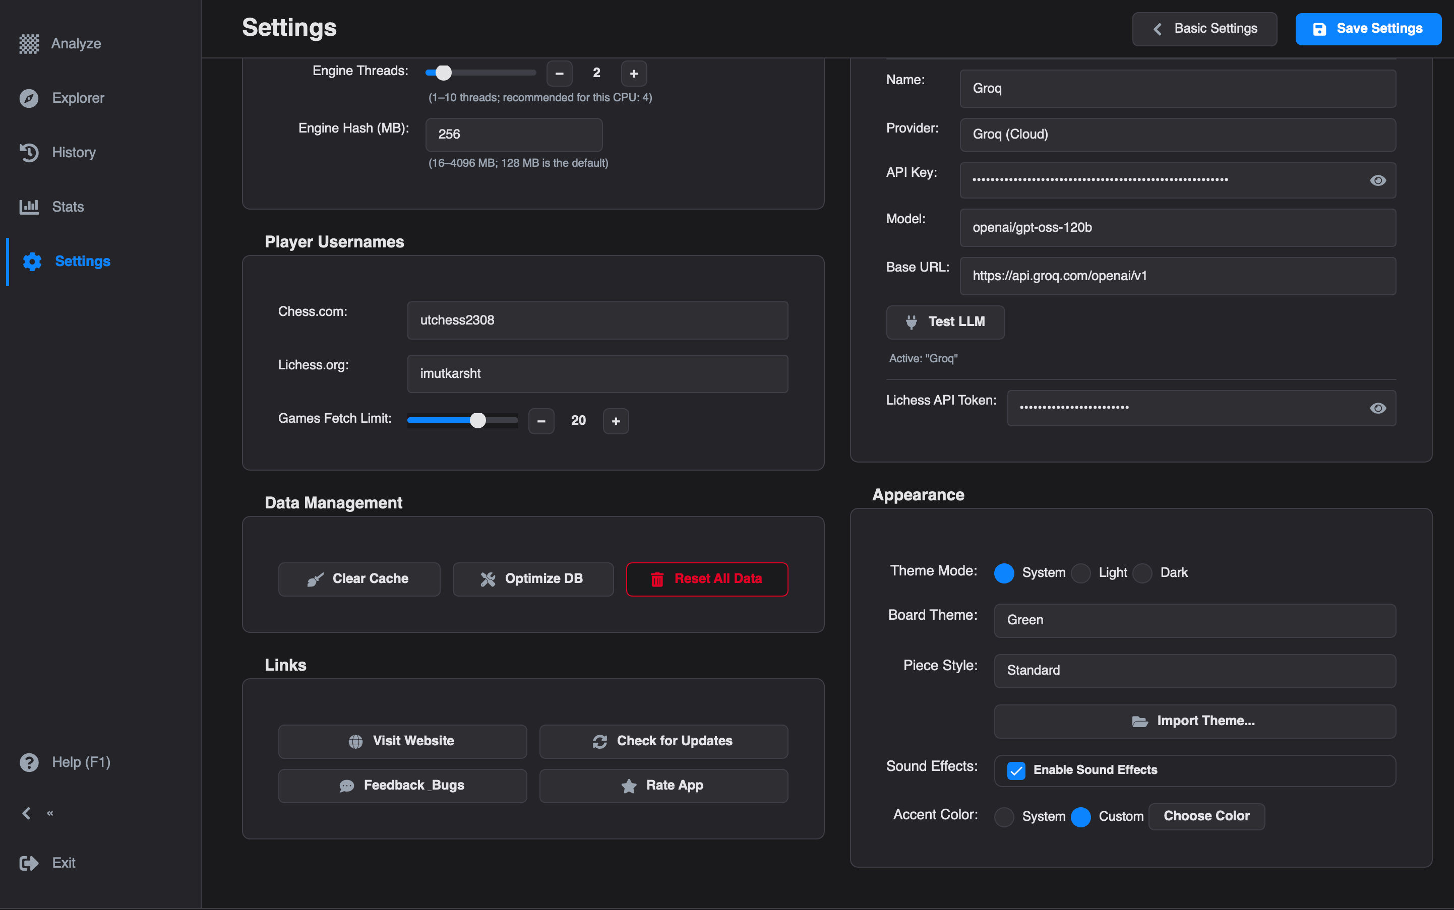Screen dimensions: 1454x910
Task: Click the Settings gear icon
Action: click(x=32, y=261)
